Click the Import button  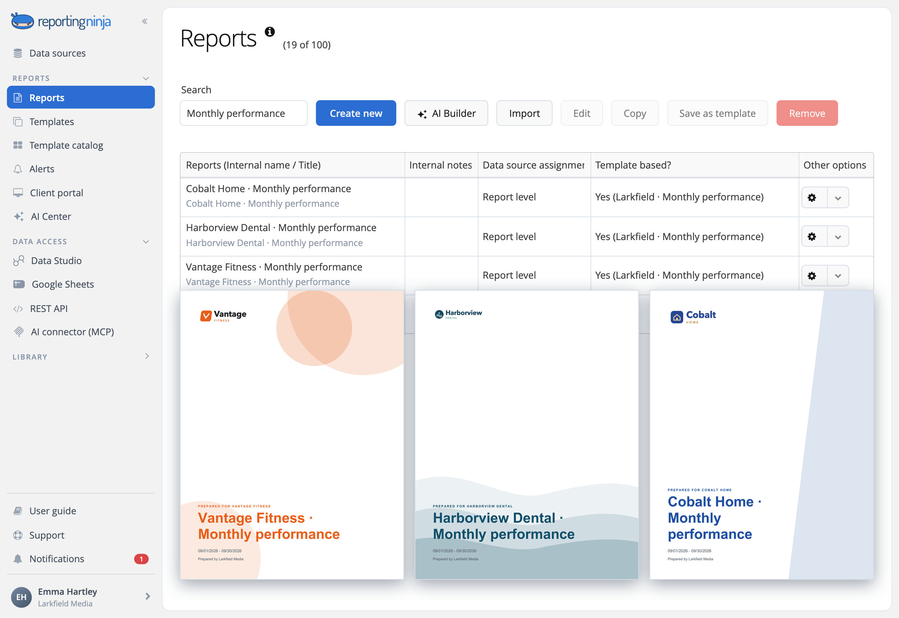(x=524, y=113)
